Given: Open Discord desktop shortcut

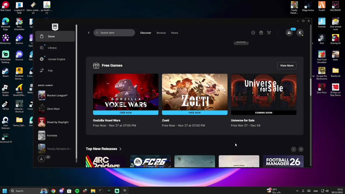Looking at the screenshot, I should click(x=19, y=56).
